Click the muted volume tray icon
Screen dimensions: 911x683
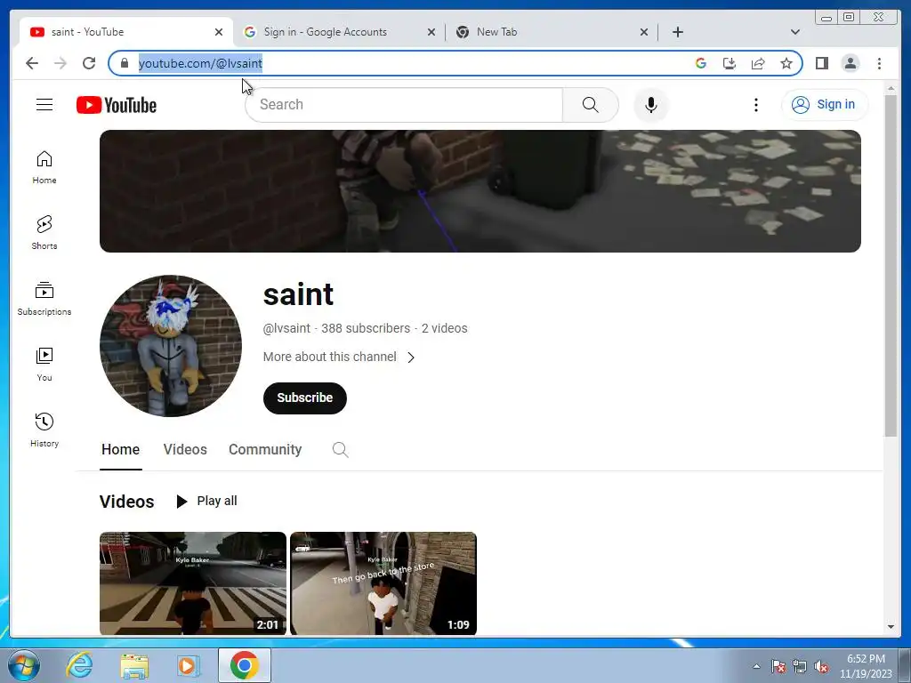point(821,667)
